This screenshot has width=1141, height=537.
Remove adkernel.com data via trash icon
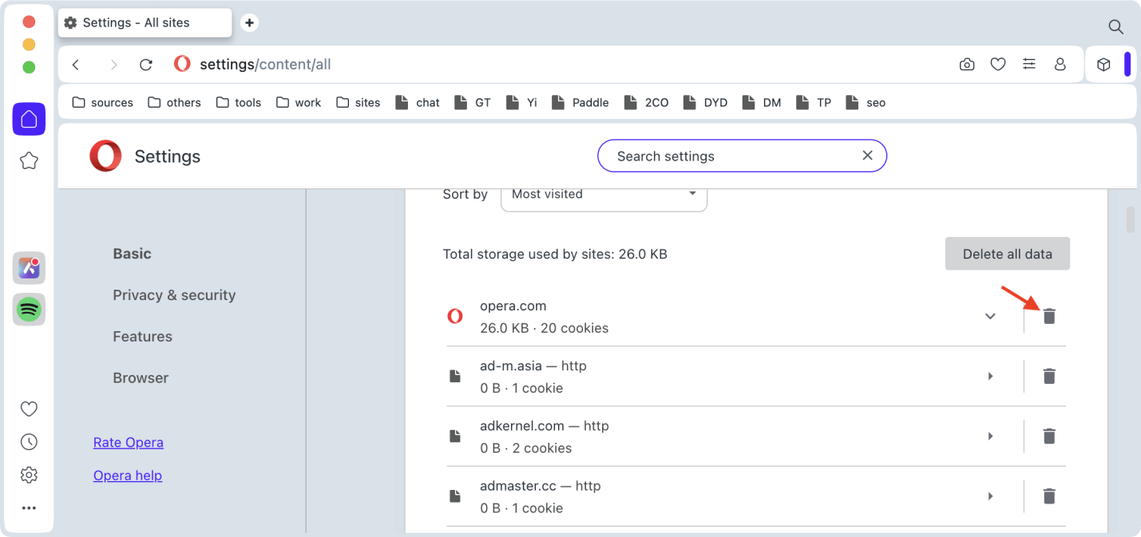[1049, 436]
